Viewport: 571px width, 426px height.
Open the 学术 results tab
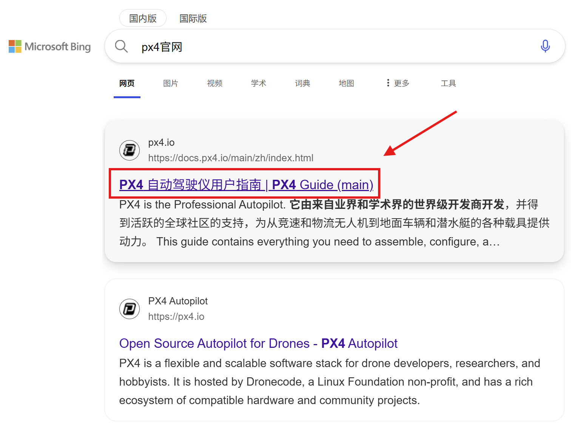259,83
